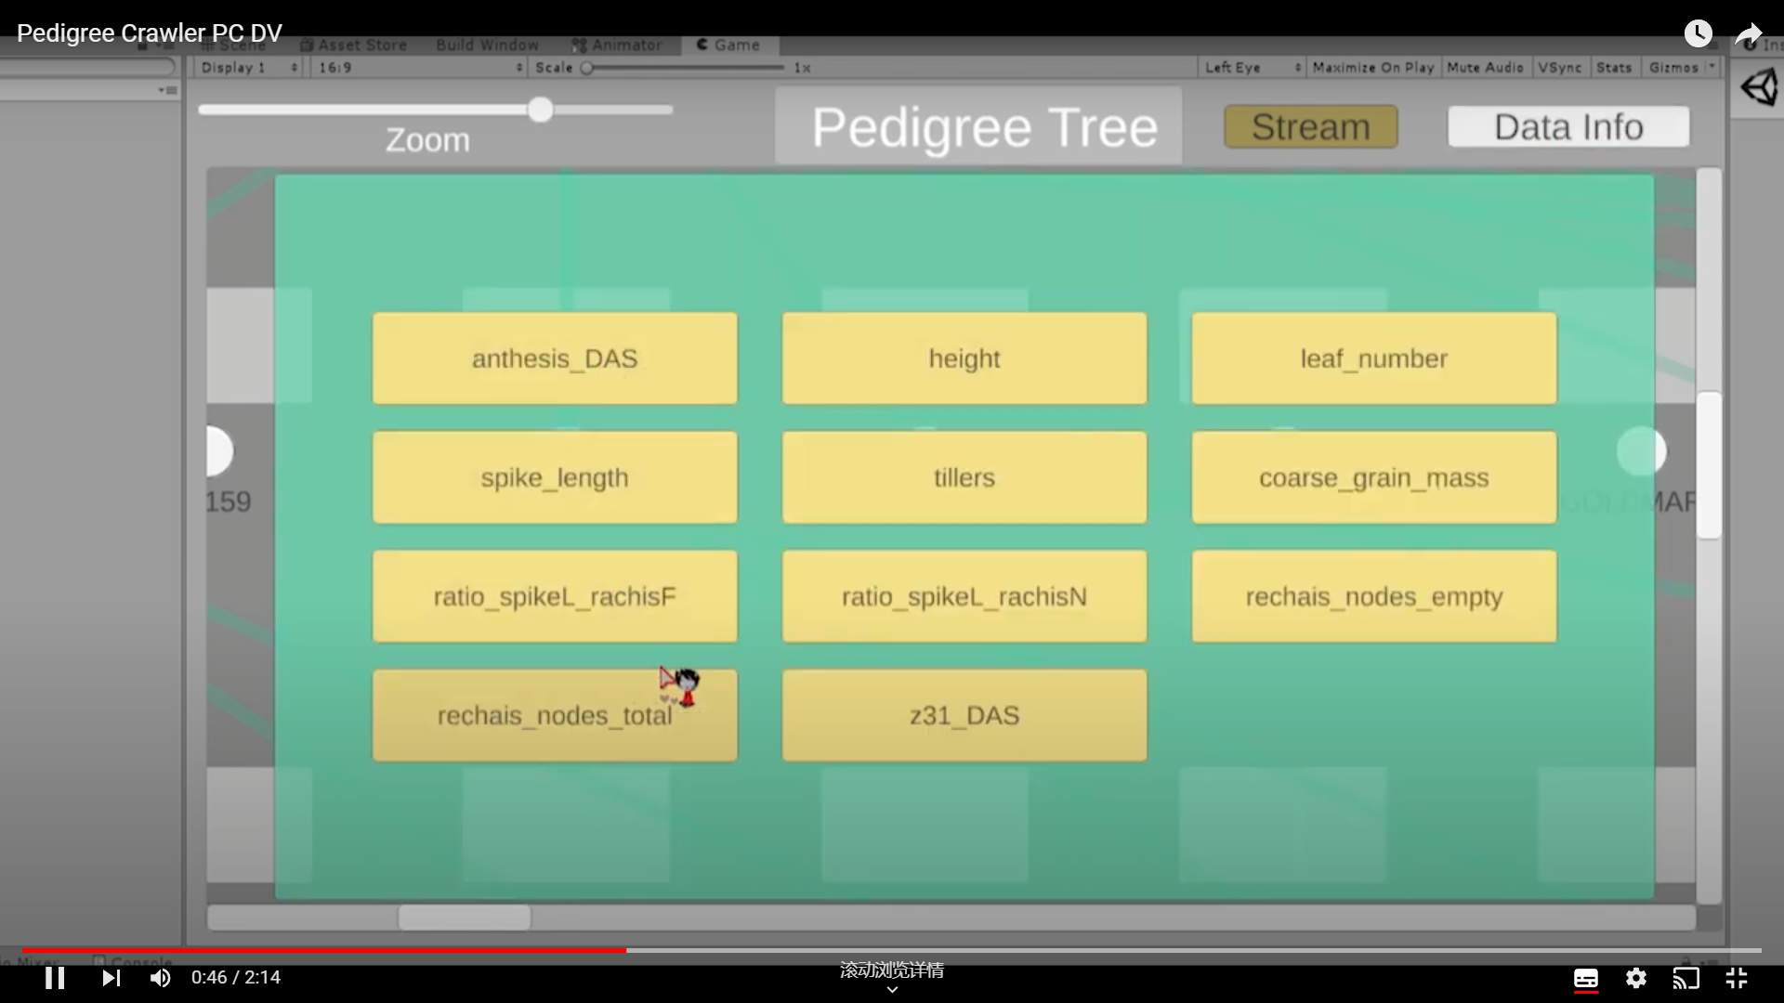Expand the Left Eye dropdown
Viewport: 1784px width, 1003px height.
pyautogui.click(x=1252, y=68)
